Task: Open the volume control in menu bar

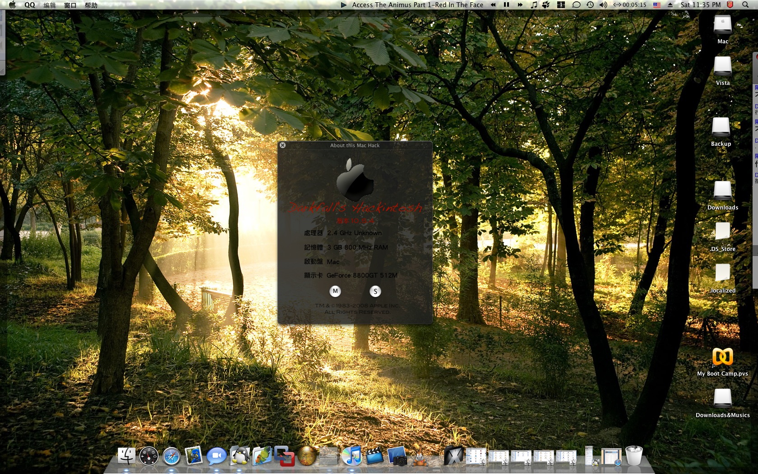Action: pyautogui.click(x=603, y=5)
